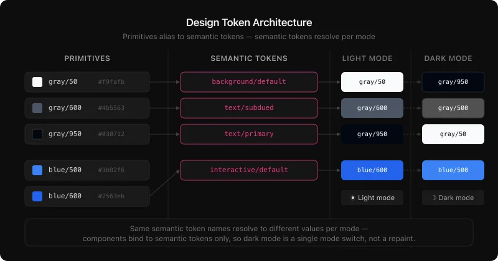Select the interactive/default semantic token
The height and width of the screenshot is (261, 498).
(249, 170)
